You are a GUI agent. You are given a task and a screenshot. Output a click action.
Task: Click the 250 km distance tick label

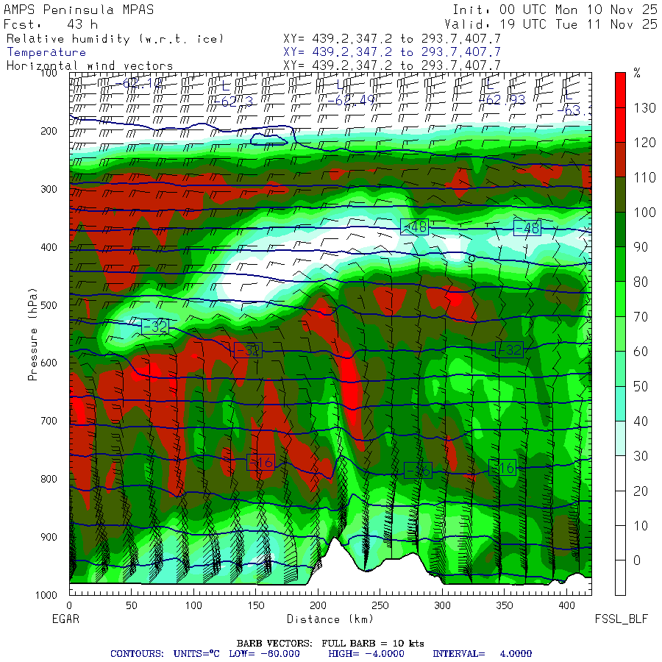click(x=380, y=605)
